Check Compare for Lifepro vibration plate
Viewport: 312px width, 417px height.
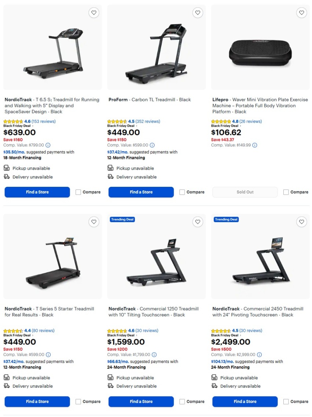point(286,192)
